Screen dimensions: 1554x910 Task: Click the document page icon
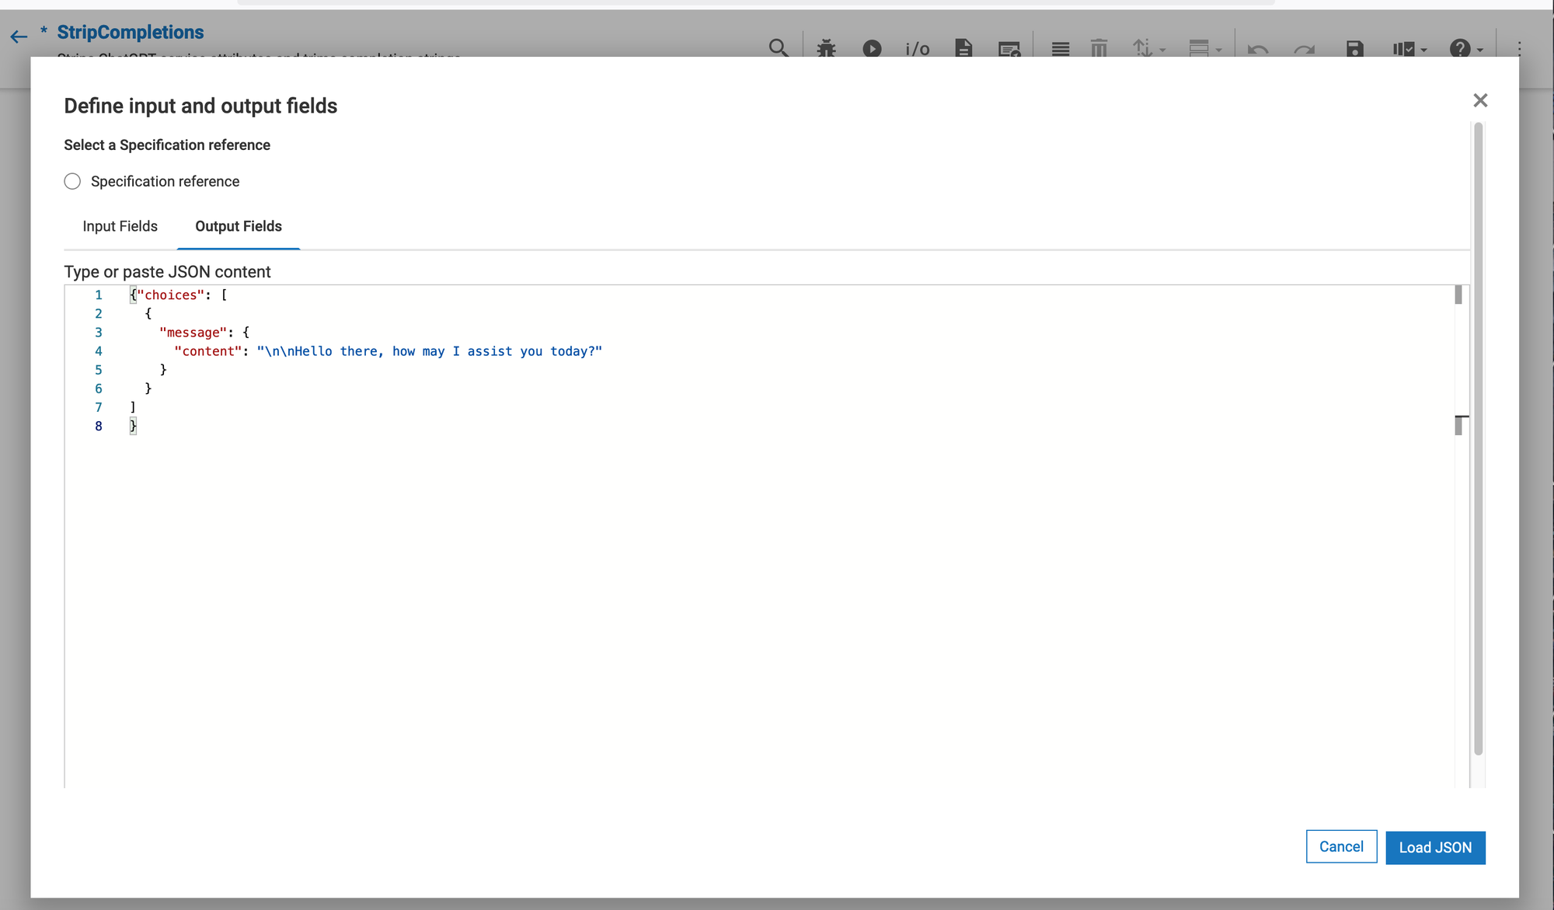pos(963,48)
